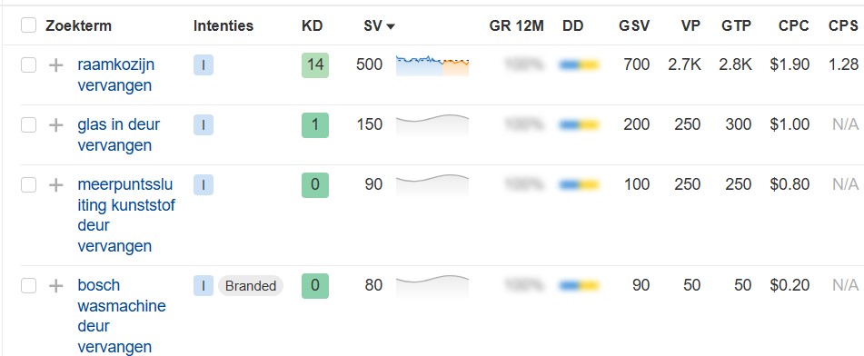Click the search volume trend chart for raamkozijn

(x=432, y=65)
